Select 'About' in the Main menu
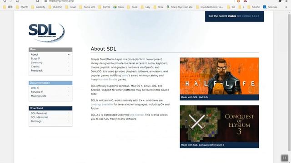Image resolution: width=291 pixels, height=163 pixels. (x=35, y=54)
